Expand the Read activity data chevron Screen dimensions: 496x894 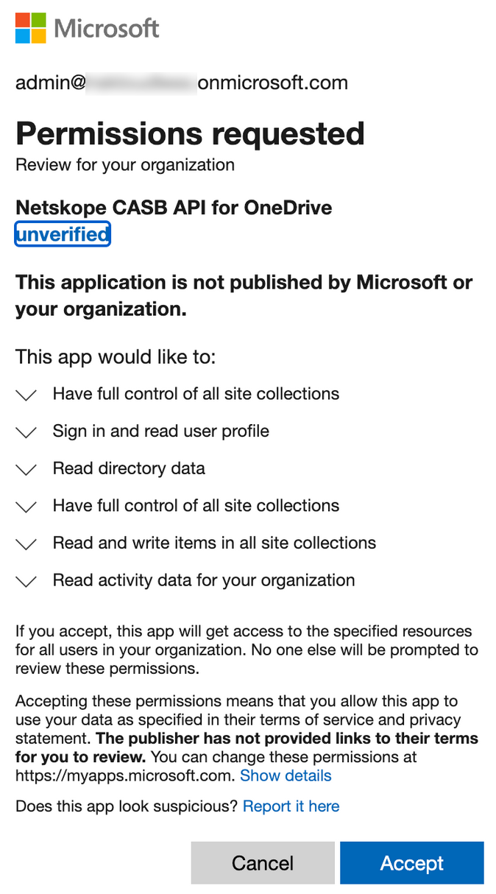point(26,582)
